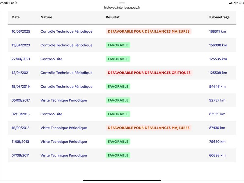This screenshot has height=183, width=244.
Task: Click the 156098 km mileage
Action: pos(218,45)
